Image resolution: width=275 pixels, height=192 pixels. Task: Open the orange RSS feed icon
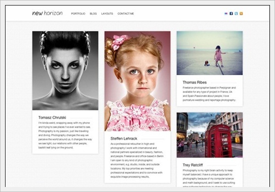(242, 13)
